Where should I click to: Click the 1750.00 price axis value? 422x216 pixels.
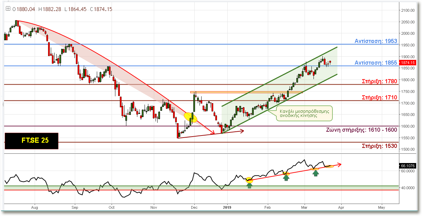408,91
